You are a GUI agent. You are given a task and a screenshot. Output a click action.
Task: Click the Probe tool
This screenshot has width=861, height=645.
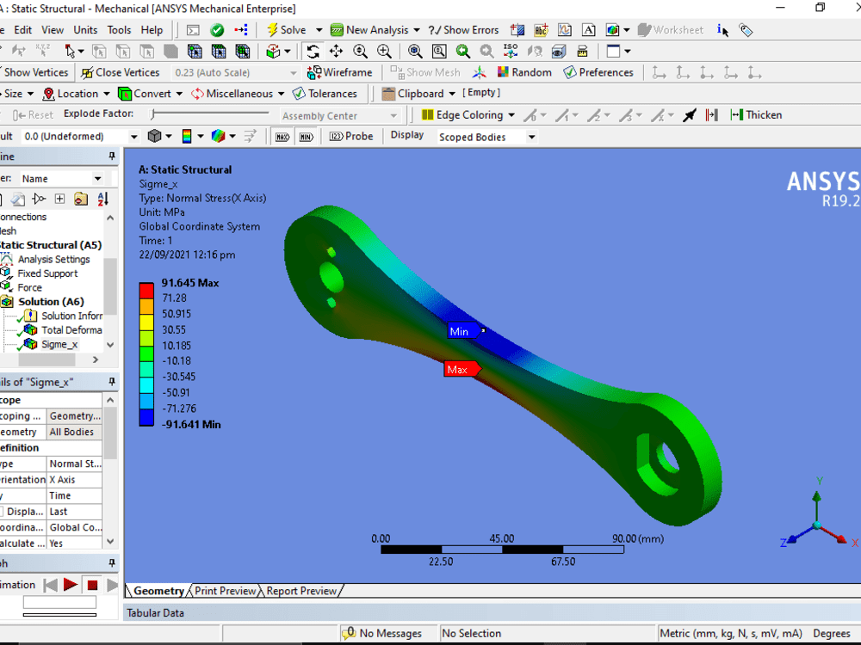click(x=351, y=136)
